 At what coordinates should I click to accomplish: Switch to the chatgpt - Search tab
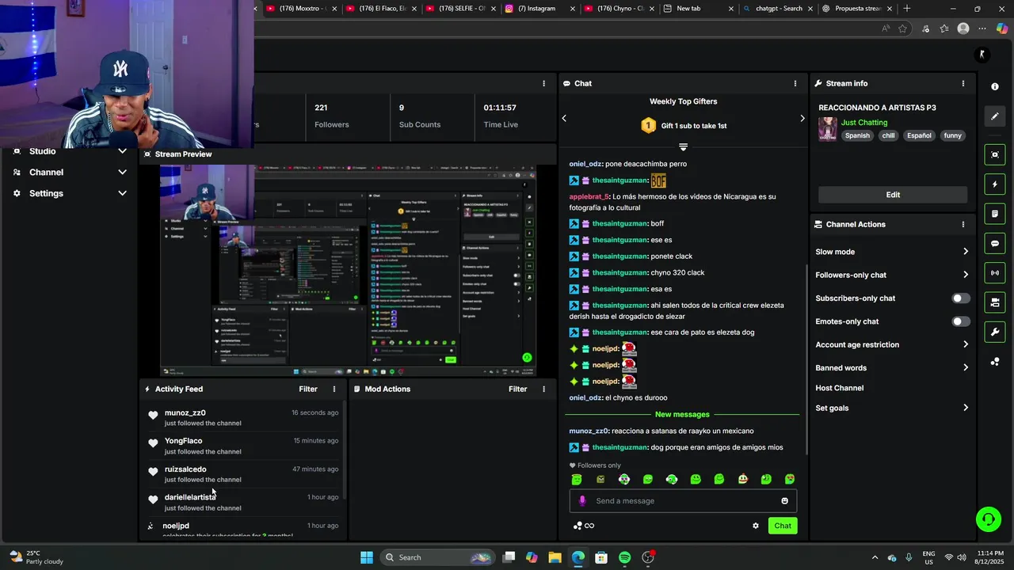point(776,9)
